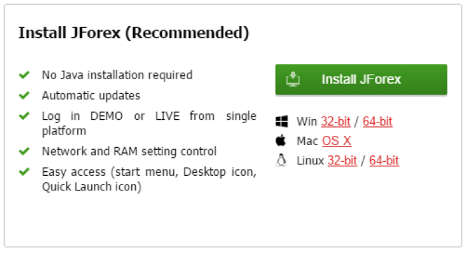The width and height of the screenshot is (466, 253).
Task: Click checkmark beside Easy access item
Action: click(24, 172)
